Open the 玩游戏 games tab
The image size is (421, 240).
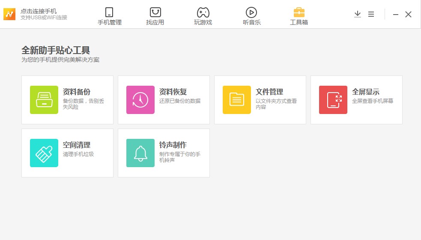click(x=203, y=16)
